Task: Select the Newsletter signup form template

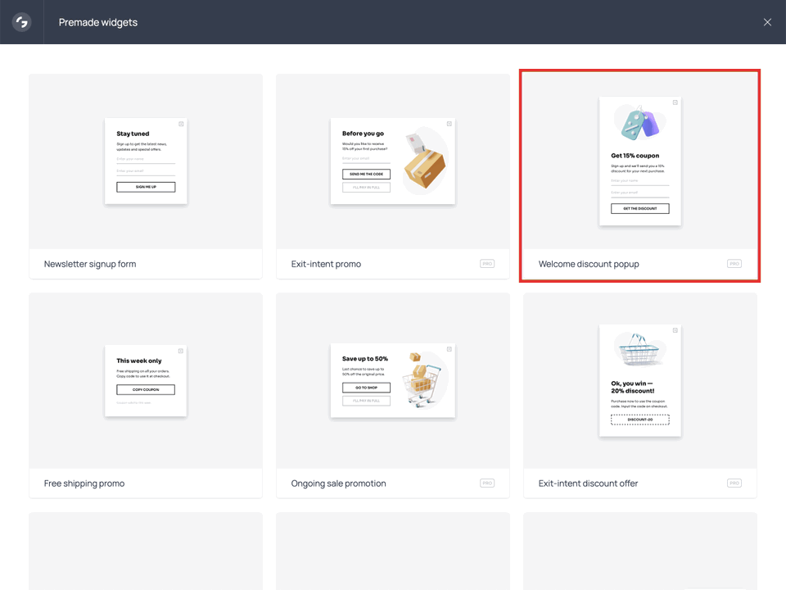Action: tap(146, 164)
